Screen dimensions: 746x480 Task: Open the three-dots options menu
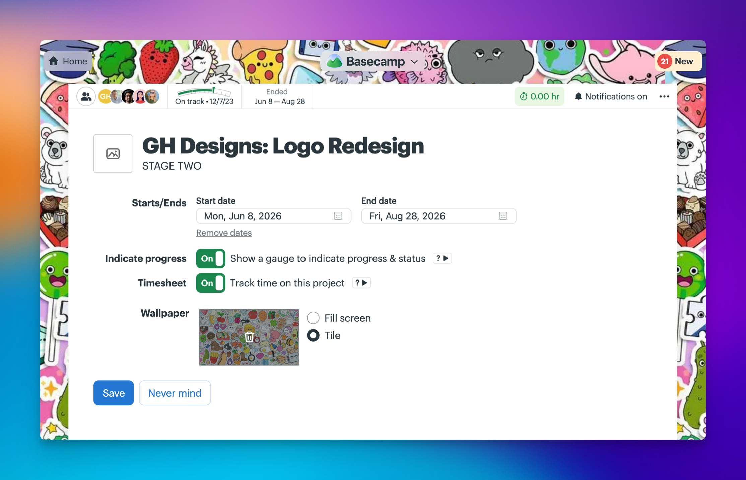[x=664, y=97]
